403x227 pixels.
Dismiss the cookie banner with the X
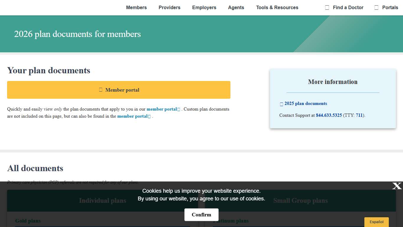click(x=397, y=186)
